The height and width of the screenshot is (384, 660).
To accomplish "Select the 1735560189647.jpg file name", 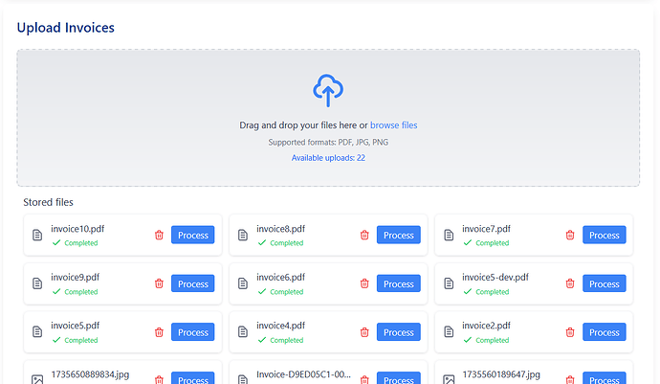I will tap(501, 374).
